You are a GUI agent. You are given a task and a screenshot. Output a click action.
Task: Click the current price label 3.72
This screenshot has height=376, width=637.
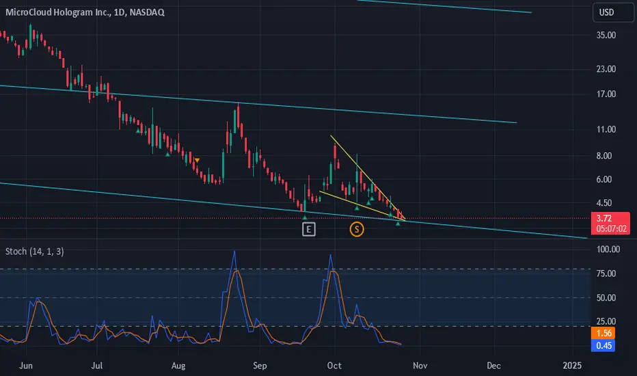click(x=604, y=218)
